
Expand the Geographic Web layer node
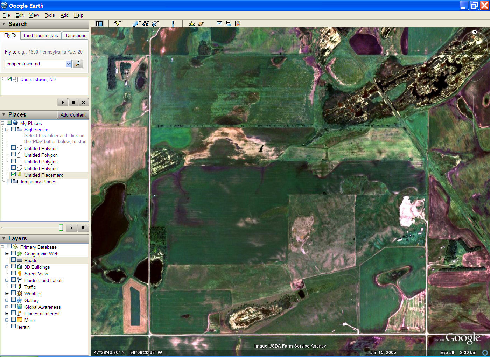point(7,253)
